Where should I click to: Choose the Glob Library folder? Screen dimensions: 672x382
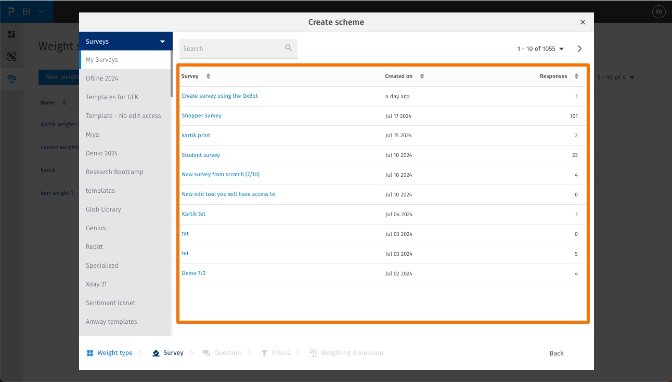click(125, 209)
